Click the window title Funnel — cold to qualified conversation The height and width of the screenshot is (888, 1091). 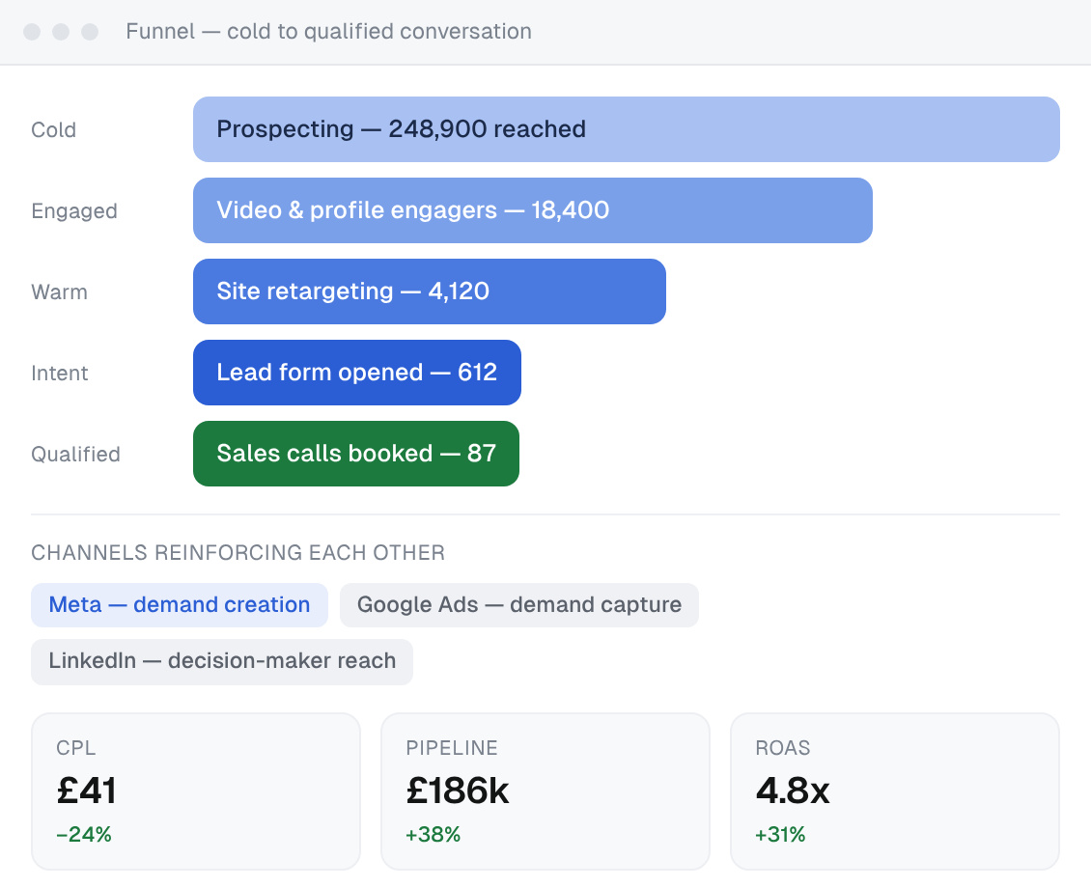coord(328,31)
